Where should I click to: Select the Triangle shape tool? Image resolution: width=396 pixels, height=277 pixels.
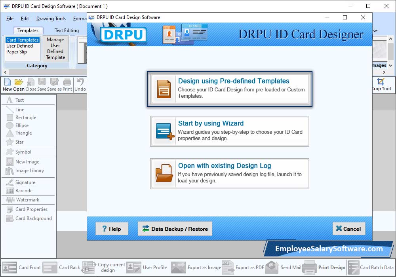pyautogui.click(x=19, y=133)
